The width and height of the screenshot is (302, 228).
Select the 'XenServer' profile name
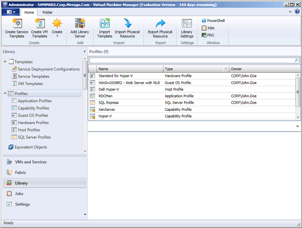[x=107, y=110]
